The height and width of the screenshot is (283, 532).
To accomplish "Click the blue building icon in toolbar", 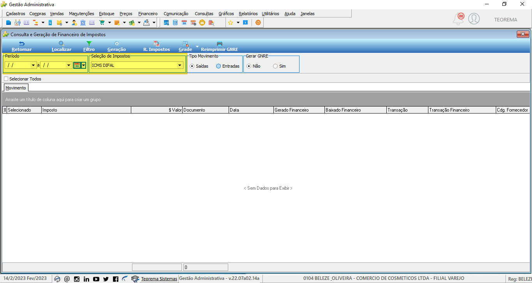I will click(x=8, y=23).
